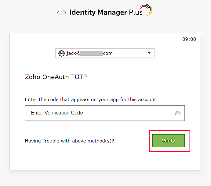Open Having Trouble with above method(s) link
This screenshot has height=186, width=211.
[71, 141]
